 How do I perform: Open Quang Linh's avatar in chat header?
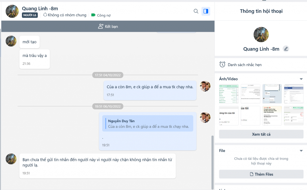tap(12, 11)
